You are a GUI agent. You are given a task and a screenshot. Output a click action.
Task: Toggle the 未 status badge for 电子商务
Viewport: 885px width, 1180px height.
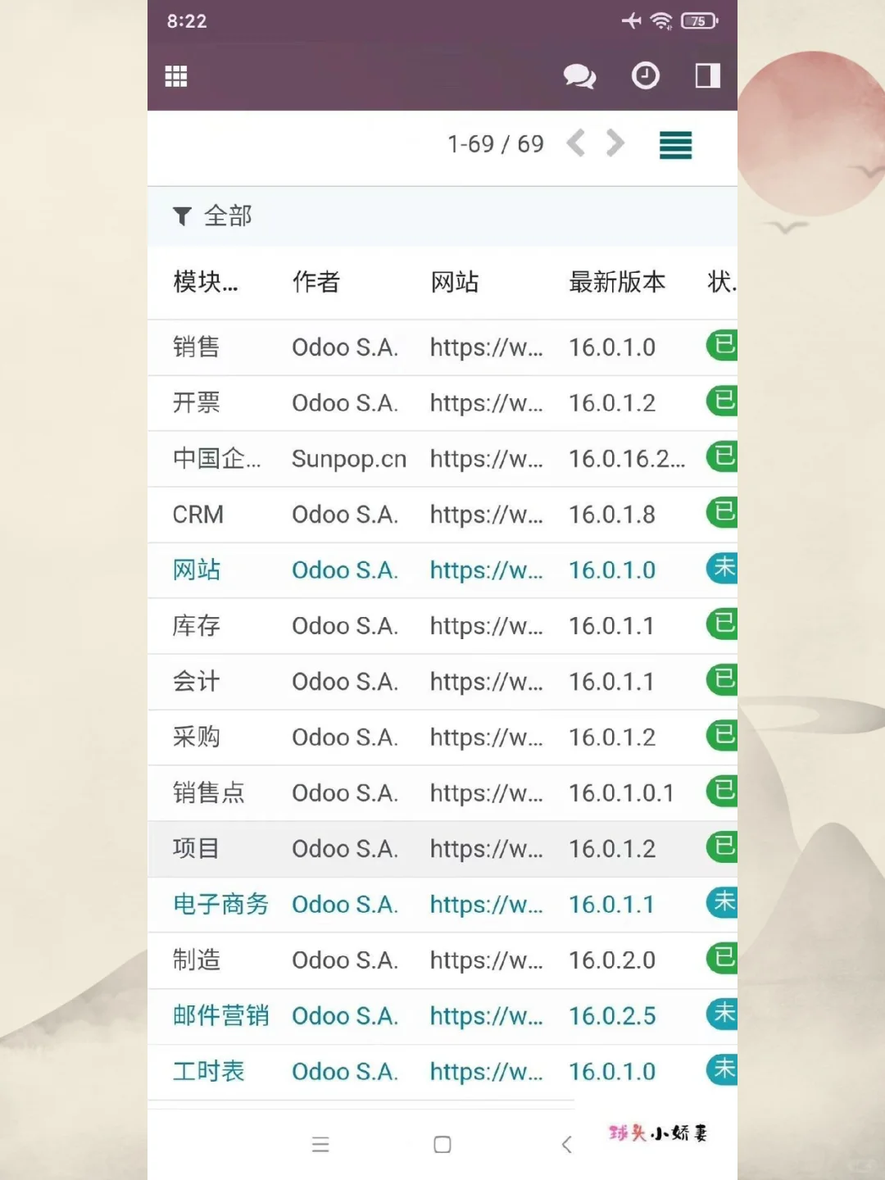pos(721,904)
